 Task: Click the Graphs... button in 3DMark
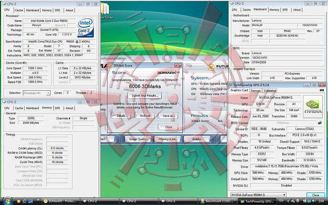coord(198,139)
